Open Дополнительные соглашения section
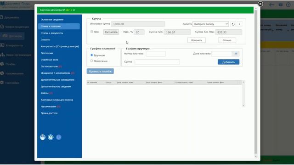 coord(57,80)
